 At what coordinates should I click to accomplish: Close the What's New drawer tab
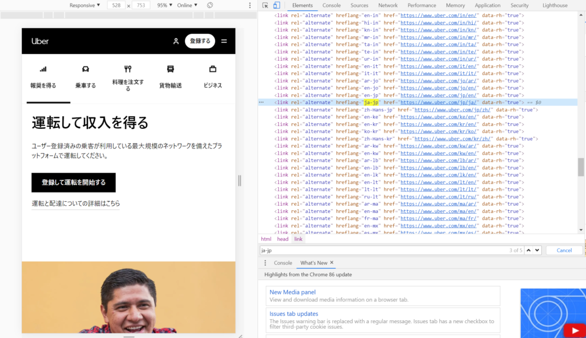coord(331,263)
